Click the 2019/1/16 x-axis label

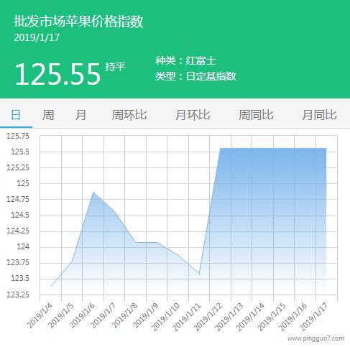click(293, 317)
